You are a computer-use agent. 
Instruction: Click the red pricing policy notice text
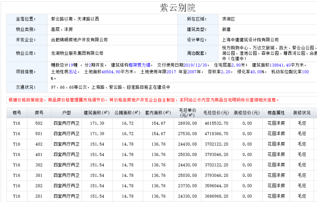pyautogui.click(x=144, y=100)
